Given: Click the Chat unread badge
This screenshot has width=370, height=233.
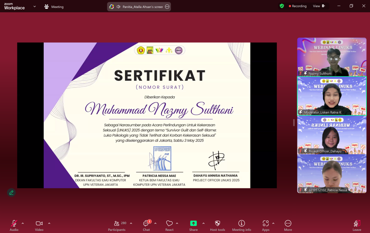Looking at the screenshot, I should 149,221.
